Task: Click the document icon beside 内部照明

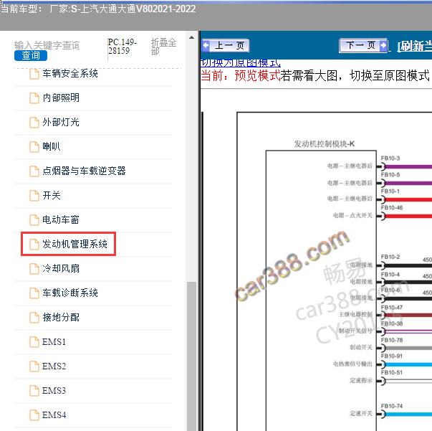Action: 34,98
